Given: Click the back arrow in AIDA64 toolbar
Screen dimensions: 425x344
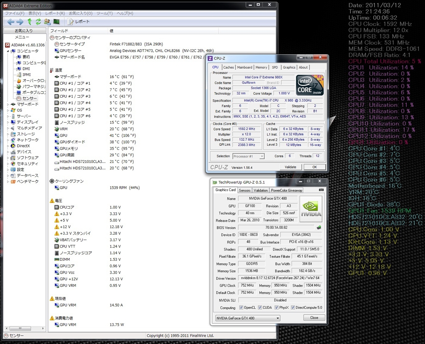Looking at the screenshot, I should (x=11, y=22).
